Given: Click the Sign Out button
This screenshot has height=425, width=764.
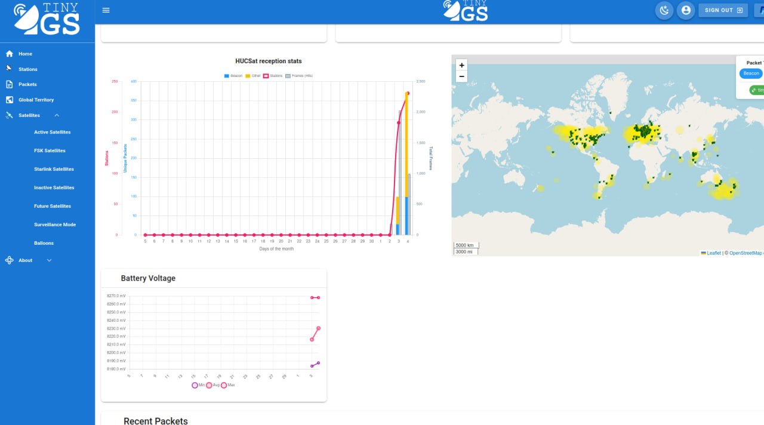Looking at the screenshot, I should pyautogui.click(x=723, y=10).
